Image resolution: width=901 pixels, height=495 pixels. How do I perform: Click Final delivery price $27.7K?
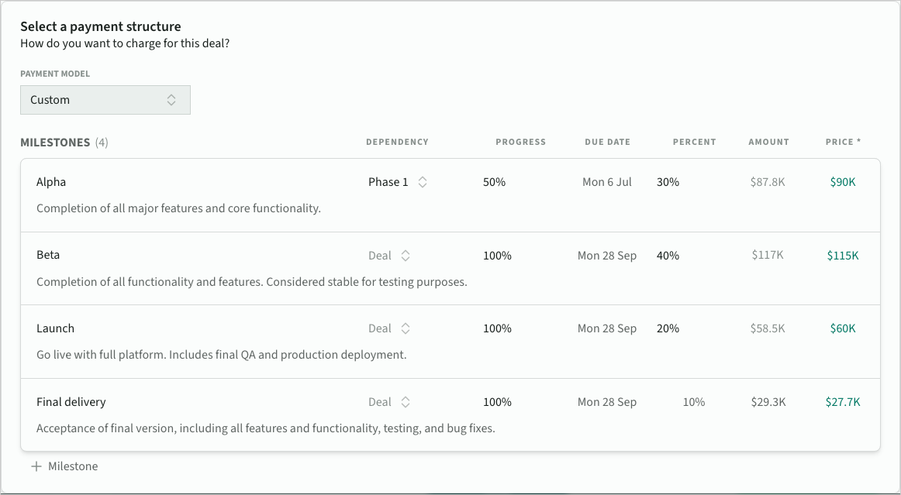click(x=842, y=402)
